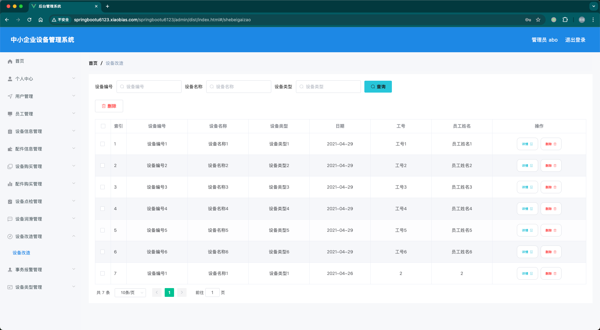Check the row checkbox for 设备编号1 index 1
Image resolution: width=600 pixels, height=330 pixels.
click(102, 144)
